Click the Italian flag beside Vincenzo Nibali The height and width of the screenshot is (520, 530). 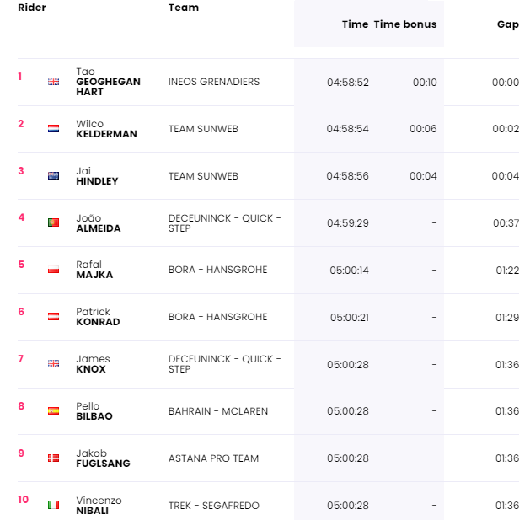(53, 505)
